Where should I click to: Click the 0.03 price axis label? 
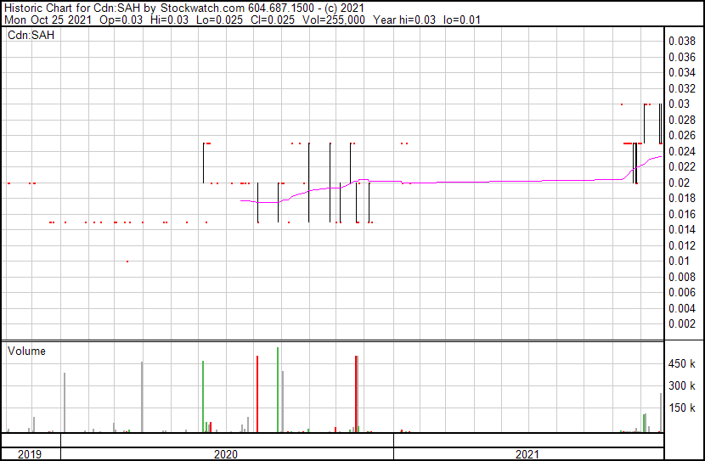[679, 104]
